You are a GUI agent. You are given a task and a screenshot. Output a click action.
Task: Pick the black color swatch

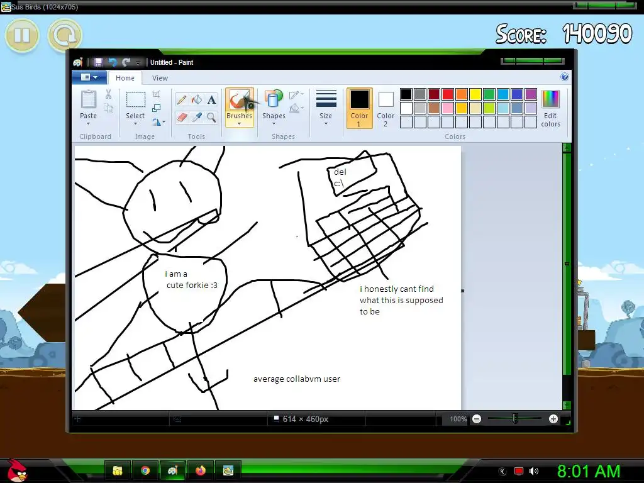pos(406,94)
